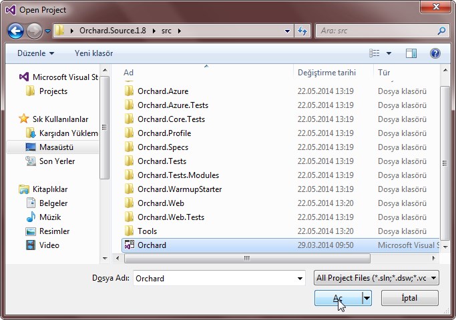Open the Dosya Adı history dropdown
Viewport: 456px width, 320px height.
coord(300,278)
